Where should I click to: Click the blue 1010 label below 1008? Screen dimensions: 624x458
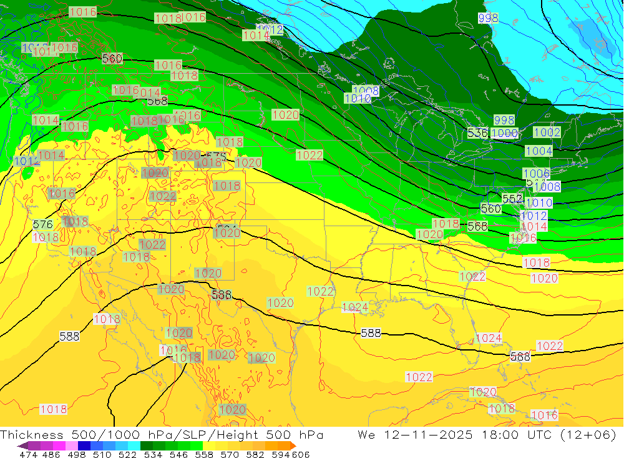point(358,98)
